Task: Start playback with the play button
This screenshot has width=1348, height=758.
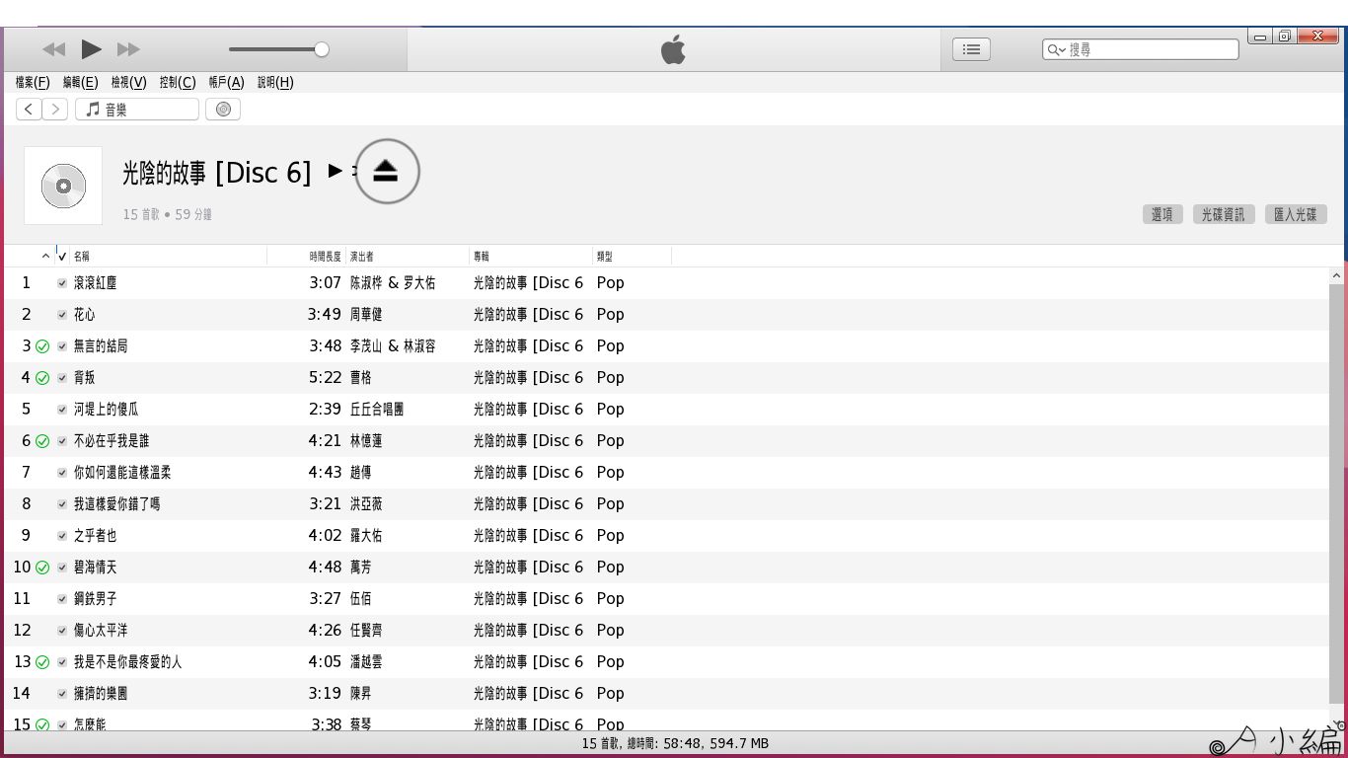Action: (91, 49)
